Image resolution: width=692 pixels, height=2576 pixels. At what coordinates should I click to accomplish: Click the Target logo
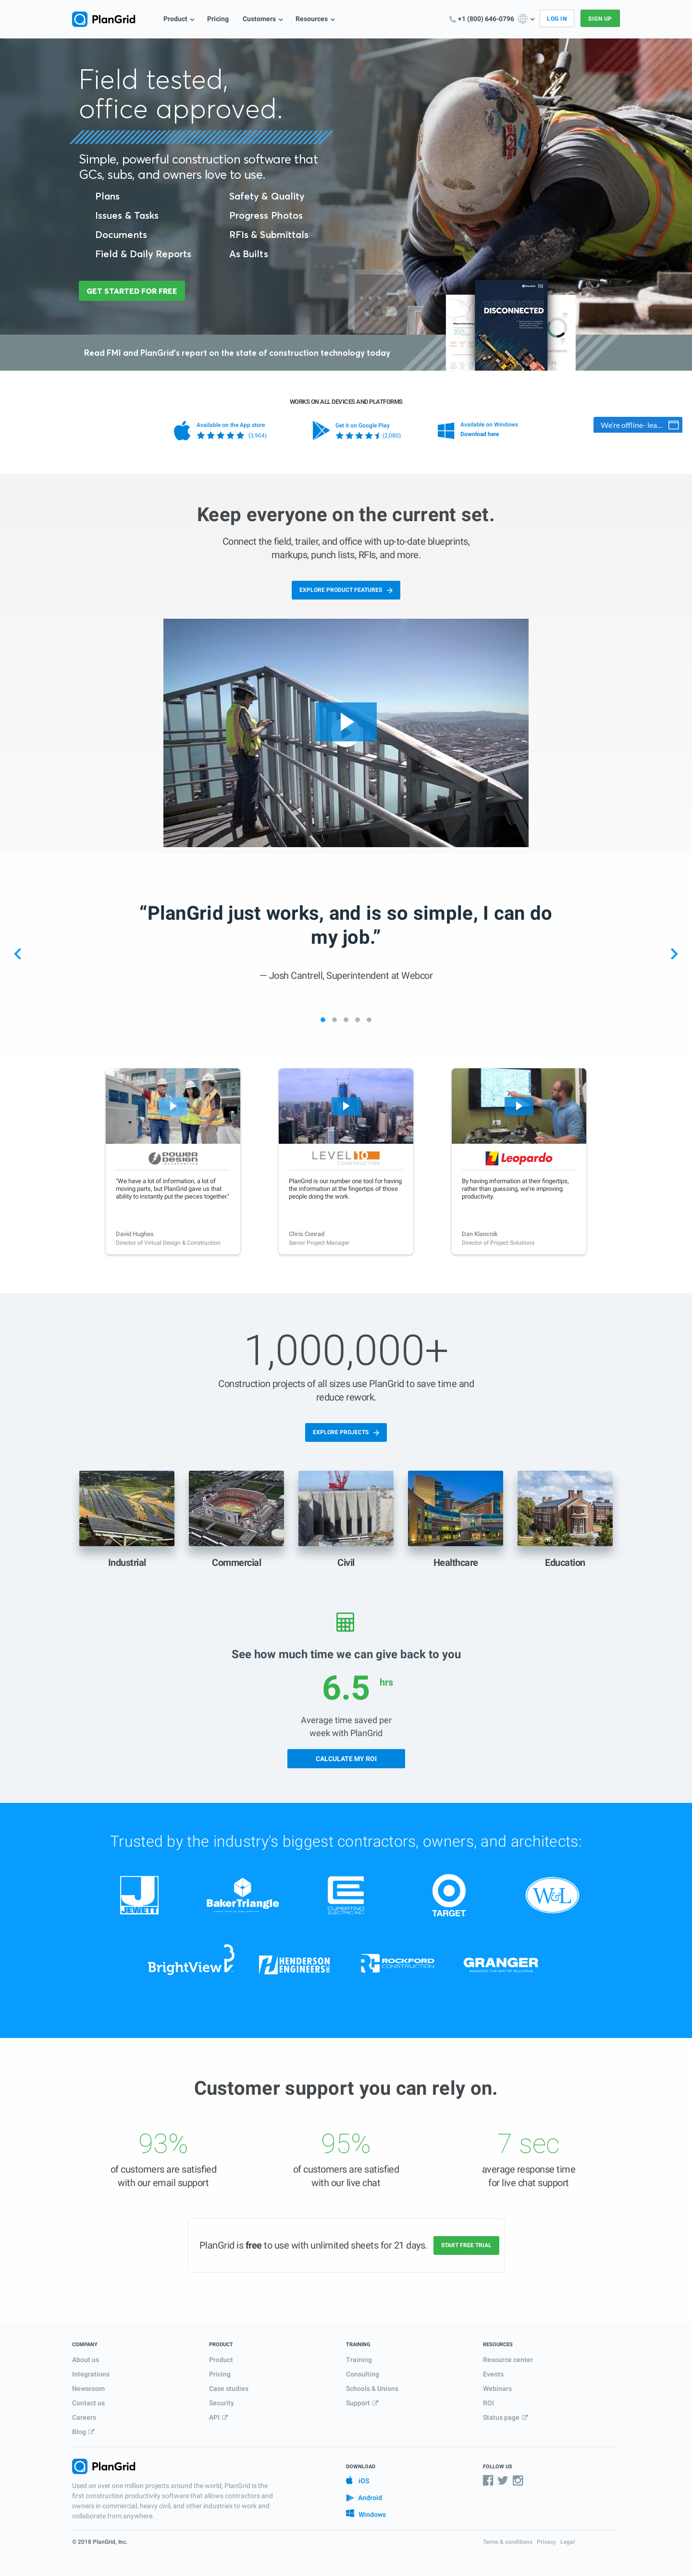[x=449, y=1895]
